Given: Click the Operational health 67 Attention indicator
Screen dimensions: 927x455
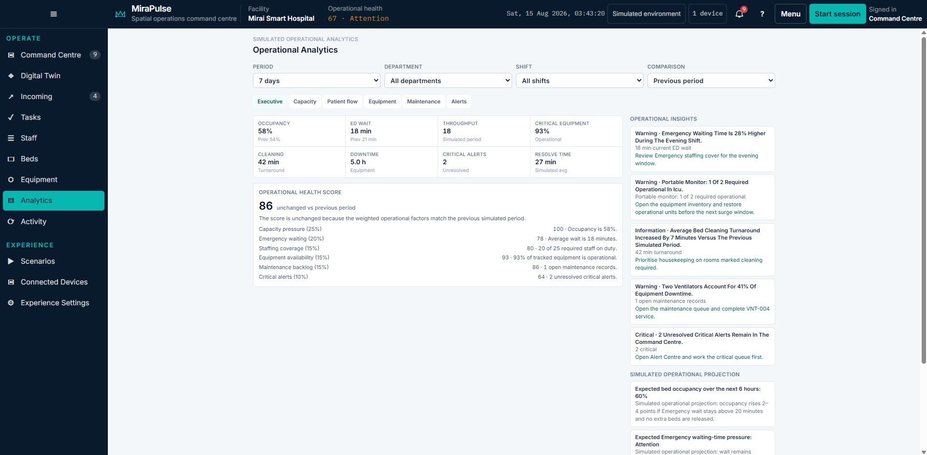Looking at the screenshot, I should (x=358, y=14).
